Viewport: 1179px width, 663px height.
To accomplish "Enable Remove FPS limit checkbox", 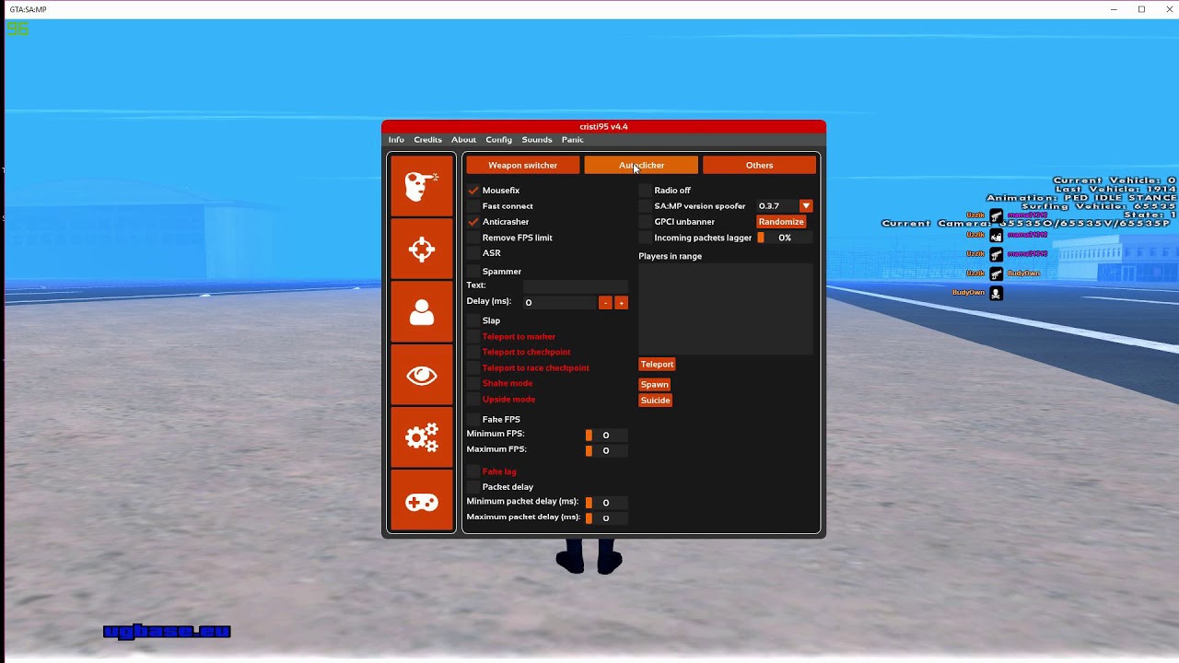I will [x=473, y=238].
